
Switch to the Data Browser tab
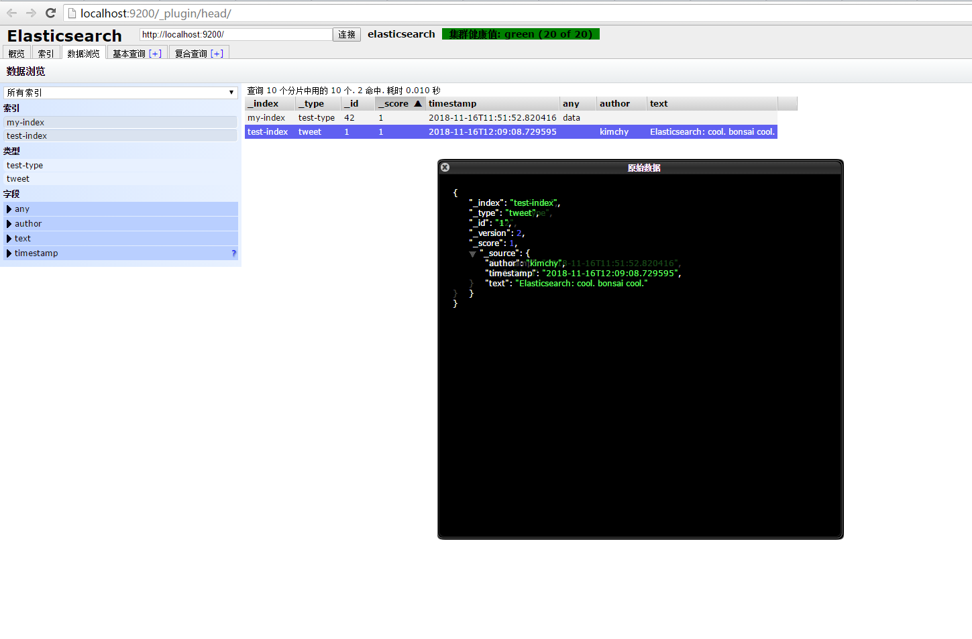(83, 53)
